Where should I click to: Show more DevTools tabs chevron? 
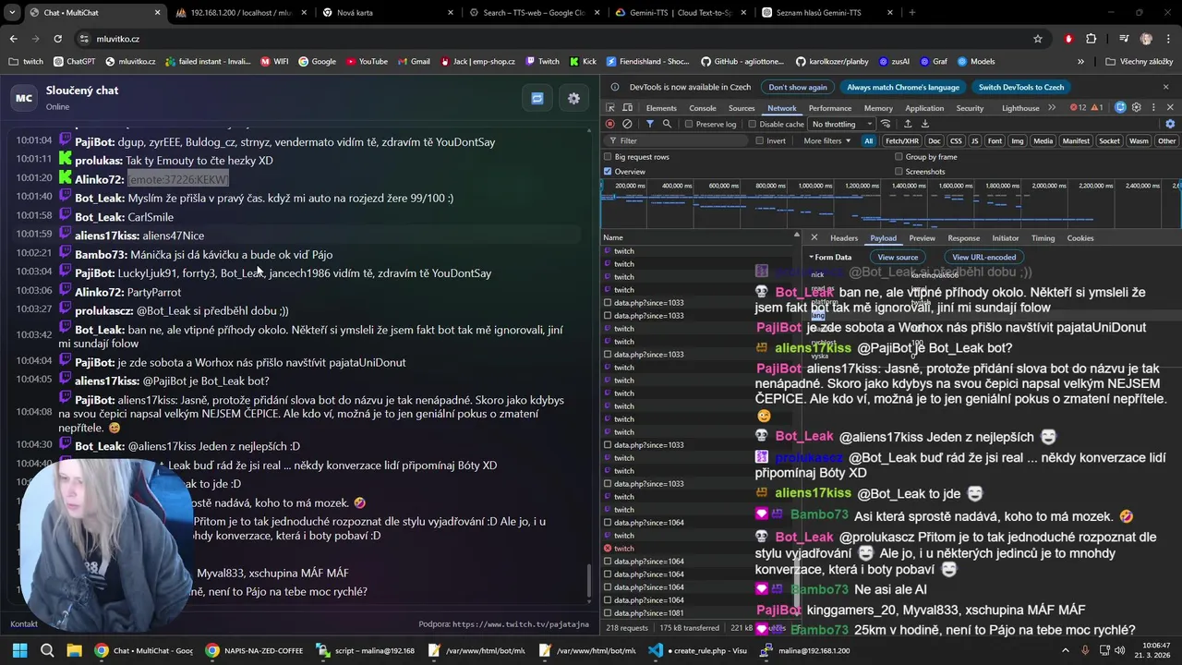click(x=1050, y=108)
